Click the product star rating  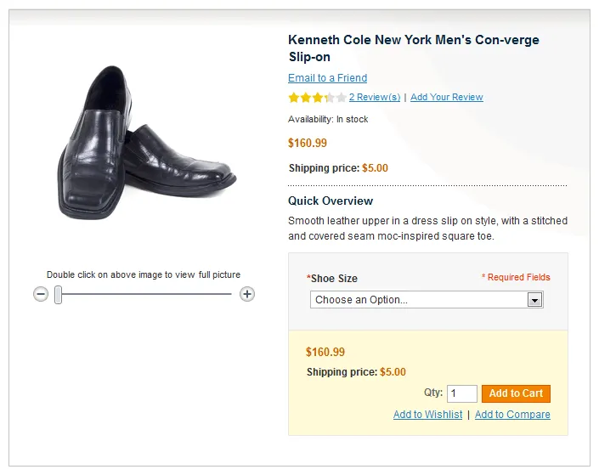tap(317, 98)
